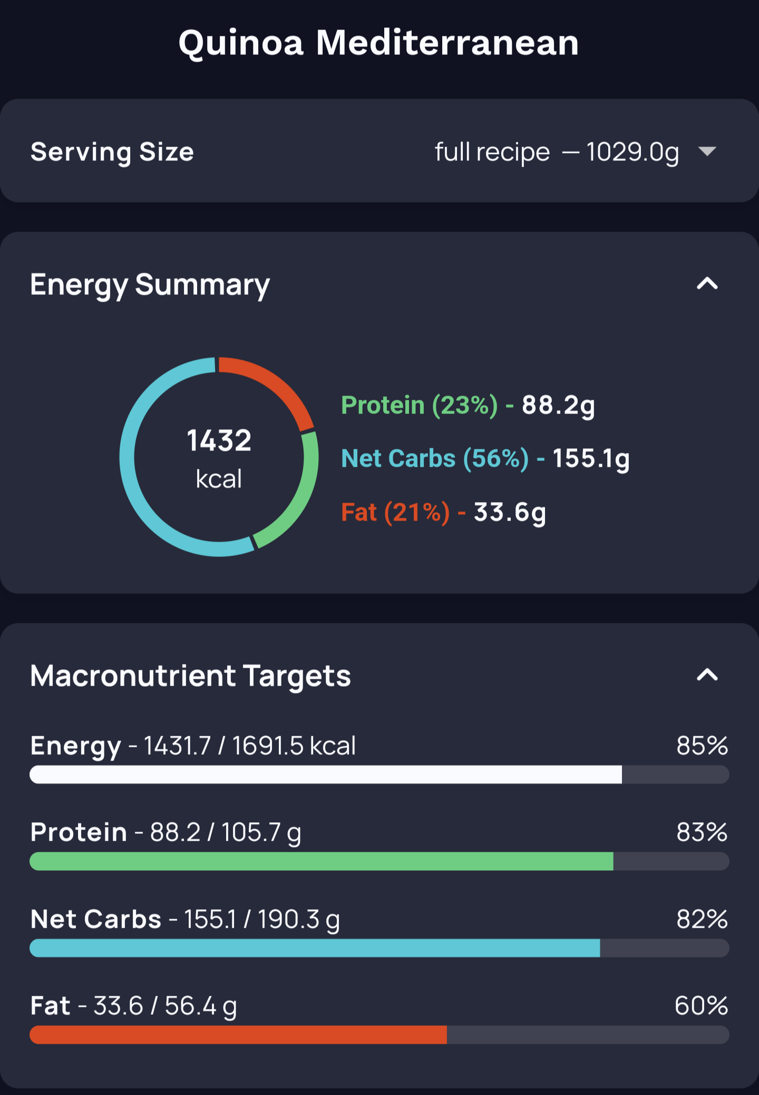The height and width of the screenshot is (1095, 759).
Task: Tap the Quinoa Mediterranean title
Action: pyautogui.click(x=378, y=42)
